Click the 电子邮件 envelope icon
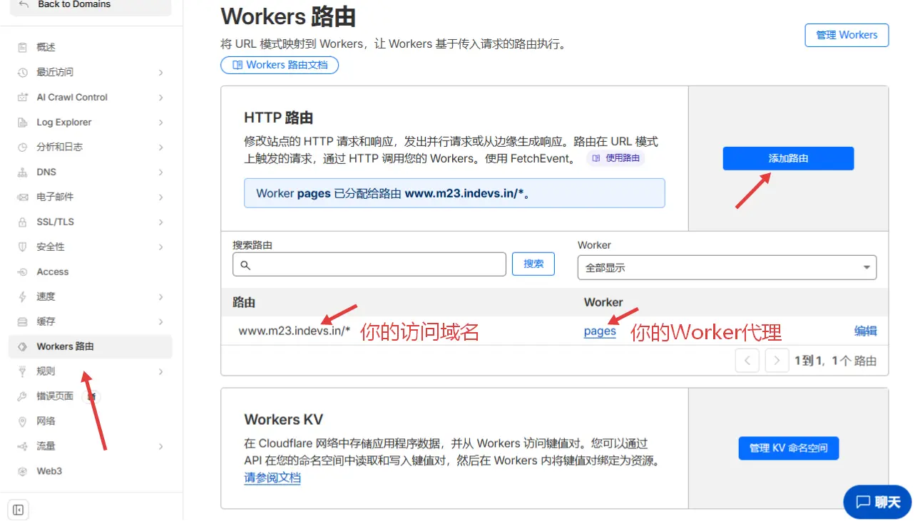Screen dimensions: 915x521 point(22,197)
